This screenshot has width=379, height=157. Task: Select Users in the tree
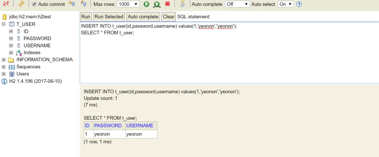click(23, 74)
